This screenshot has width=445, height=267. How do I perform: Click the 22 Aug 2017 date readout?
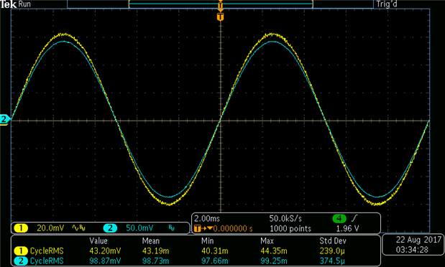pos(418,240)
